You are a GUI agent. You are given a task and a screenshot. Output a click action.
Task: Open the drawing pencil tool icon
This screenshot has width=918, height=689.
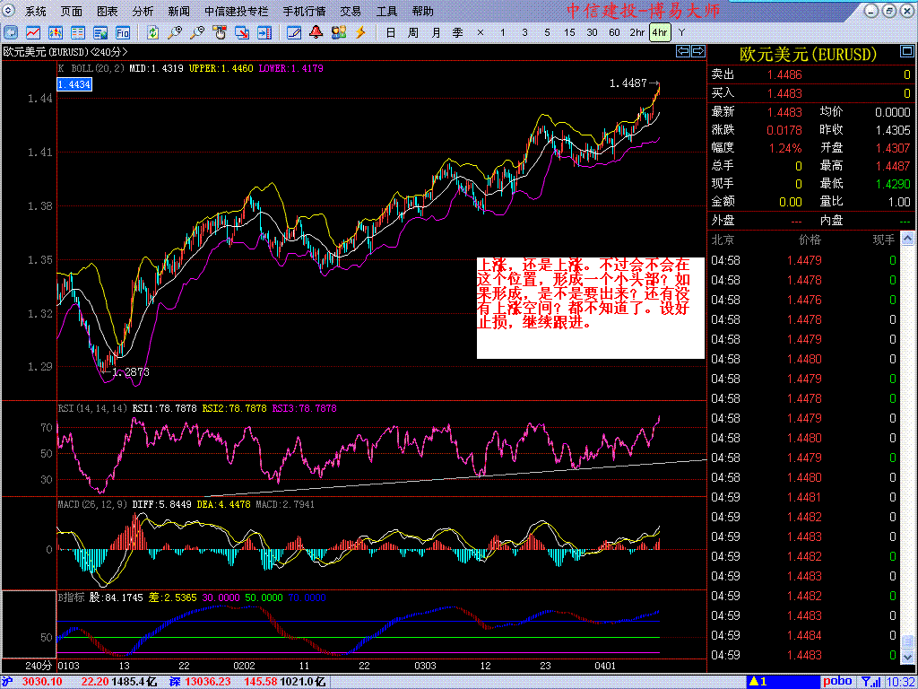294,32
